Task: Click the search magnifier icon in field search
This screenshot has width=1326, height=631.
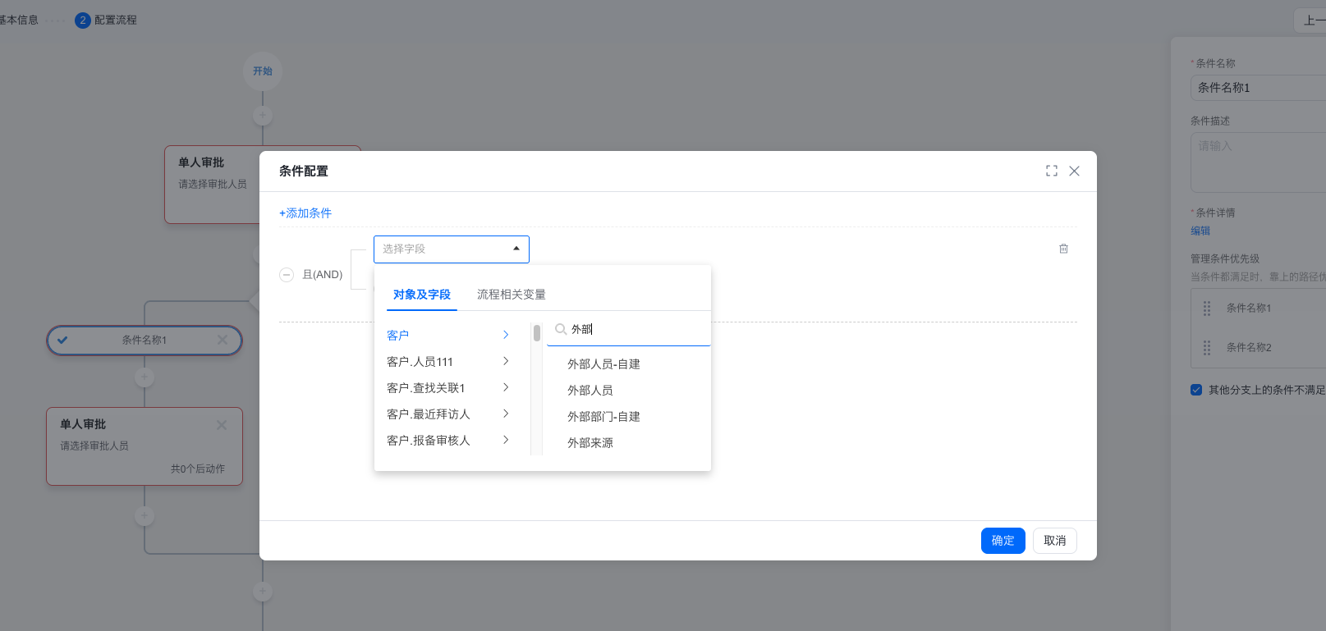Action: (561, 329)
